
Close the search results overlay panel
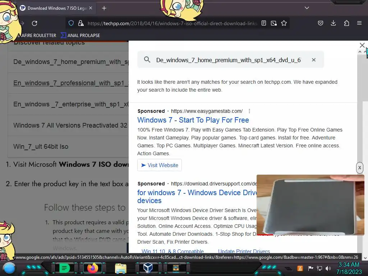tap(362, 45)
